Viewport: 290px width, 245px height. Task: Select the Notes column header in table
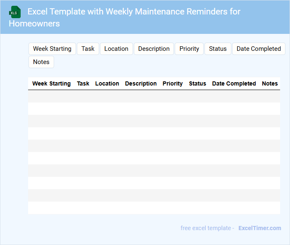[x=270, y=83]
